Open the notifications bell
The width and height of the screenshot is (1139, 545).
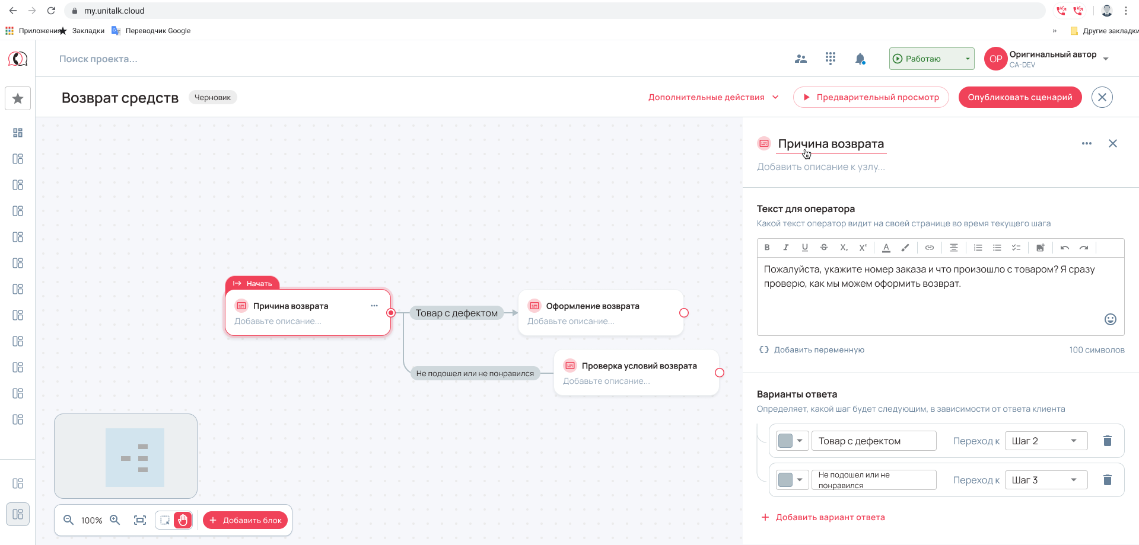[x=860, y=59]
